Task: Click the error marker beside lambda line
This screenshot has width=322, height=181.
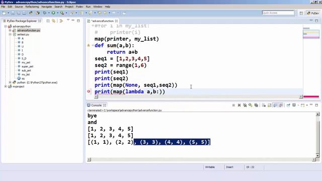Action: click(x=89, y=92)
